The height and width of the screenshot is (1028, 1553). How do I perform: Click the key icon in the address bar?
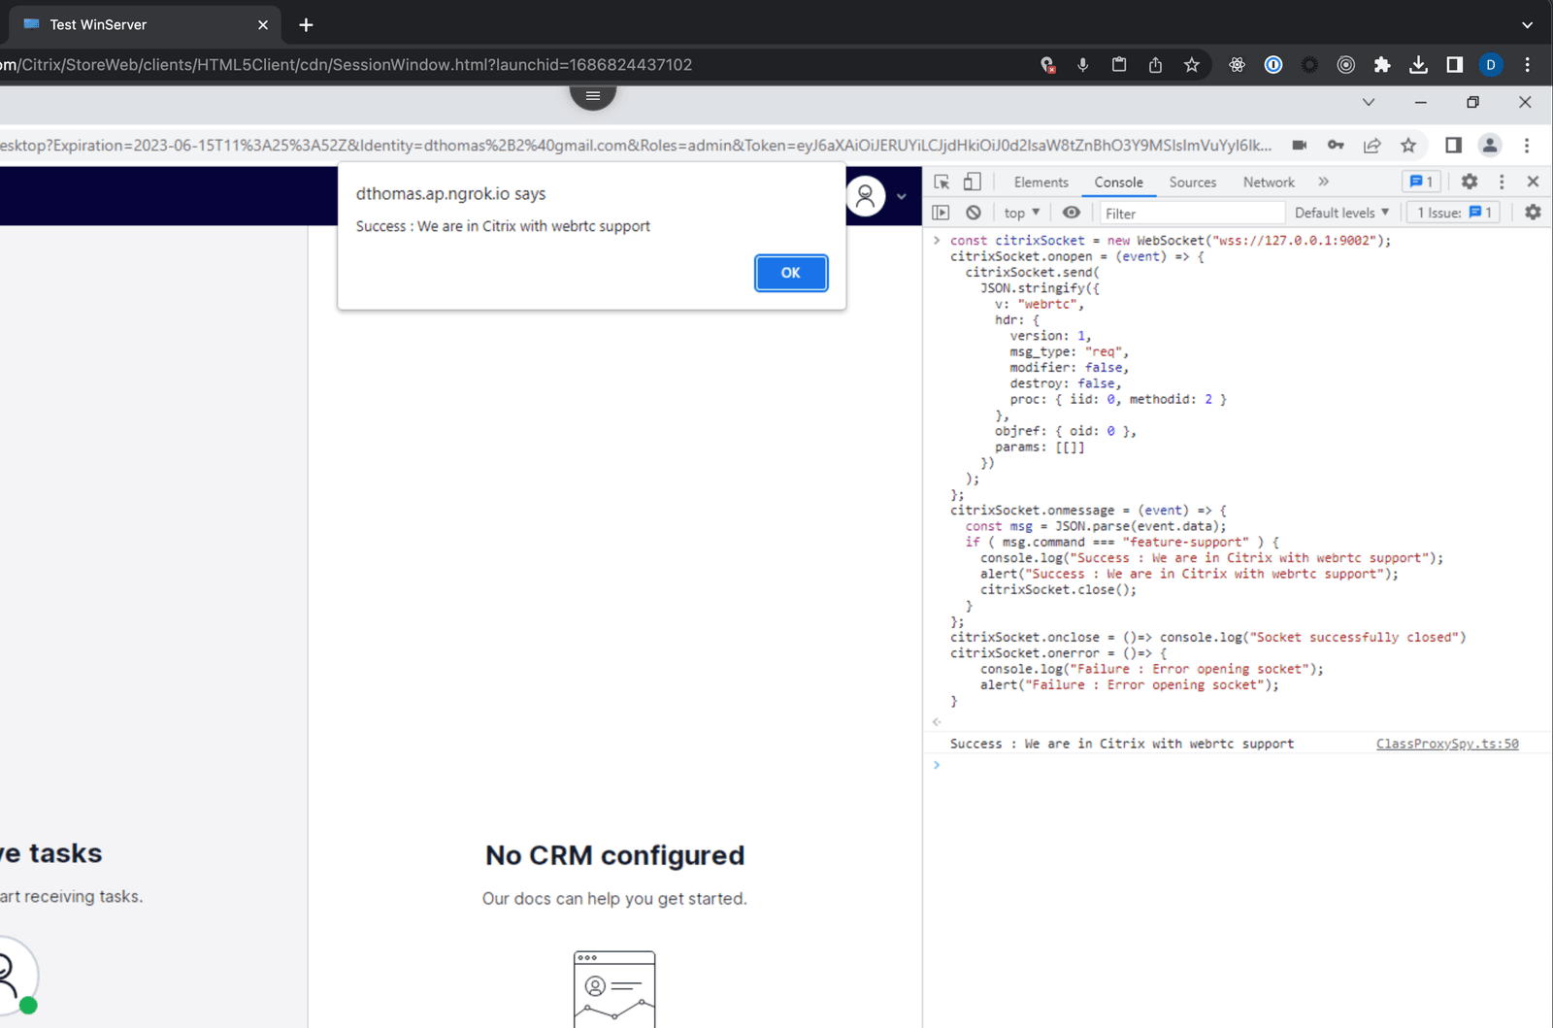1336,145
